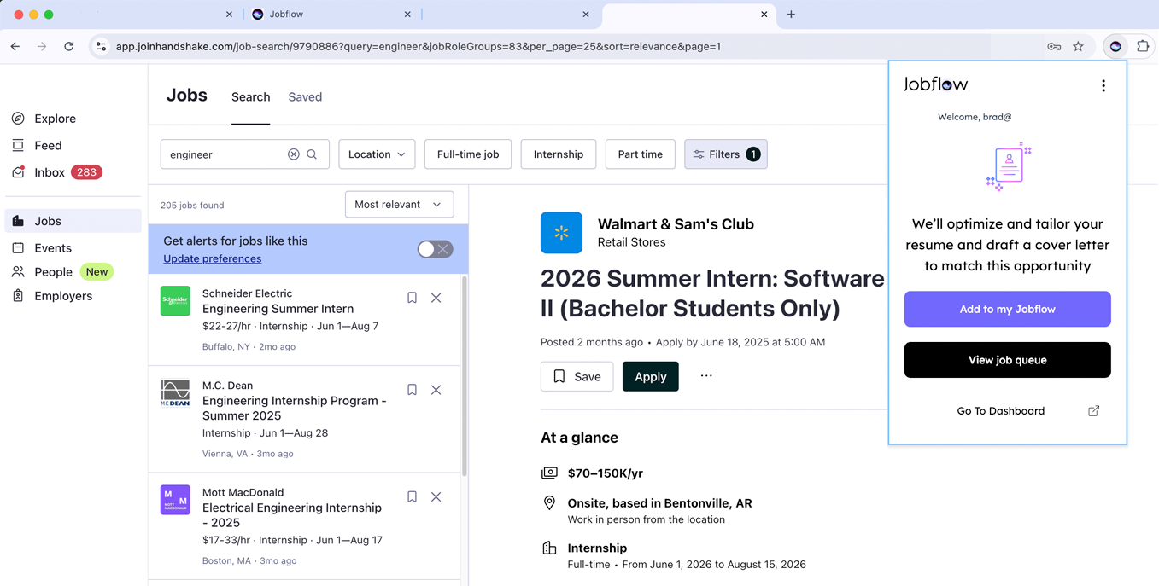Go back to previous page
Image resolution: width=1159 pixels, height=586 pixels.
click(15, 47)
